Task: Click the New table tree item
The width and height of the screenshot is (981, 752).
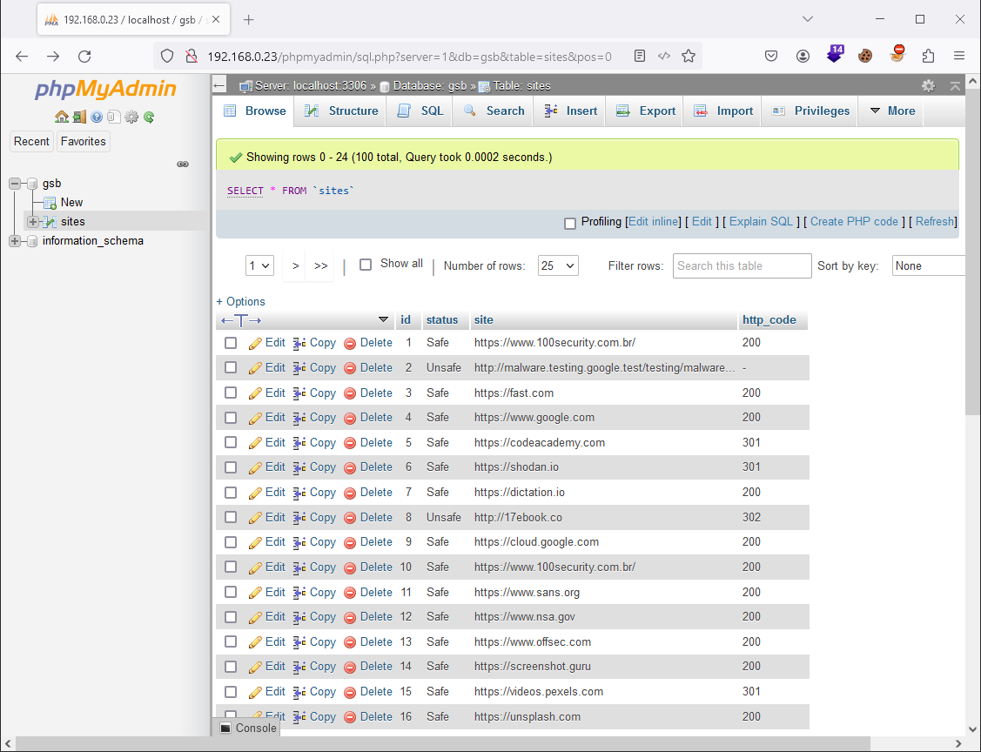Action: [x=71, y=202]
